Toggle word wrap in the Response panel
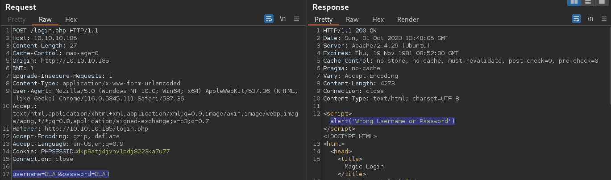Viewport: 611px width, 180px height. [576, 19]
